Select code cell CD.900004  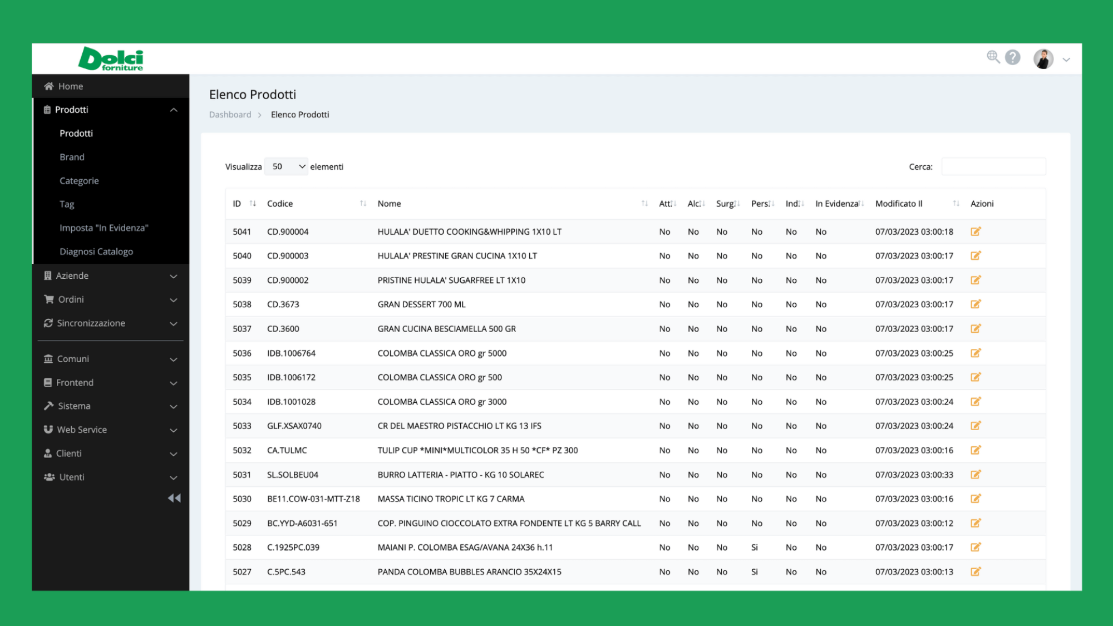click(288, 232)
